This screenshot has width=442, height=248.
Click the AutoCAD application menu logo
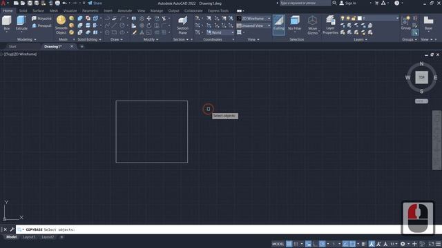click(3, 3)
